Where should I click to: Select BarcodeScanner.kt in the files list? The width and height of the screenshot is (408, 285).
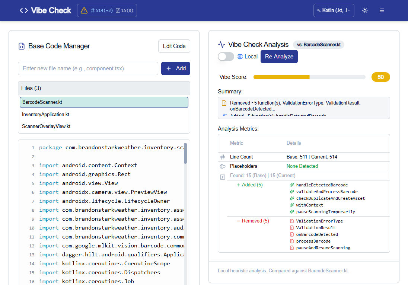104,102
